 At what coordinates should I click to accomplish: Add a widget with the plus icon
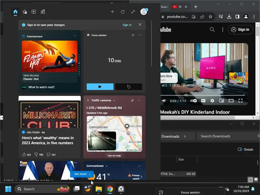pyautogui.click(x=112, y=12)
